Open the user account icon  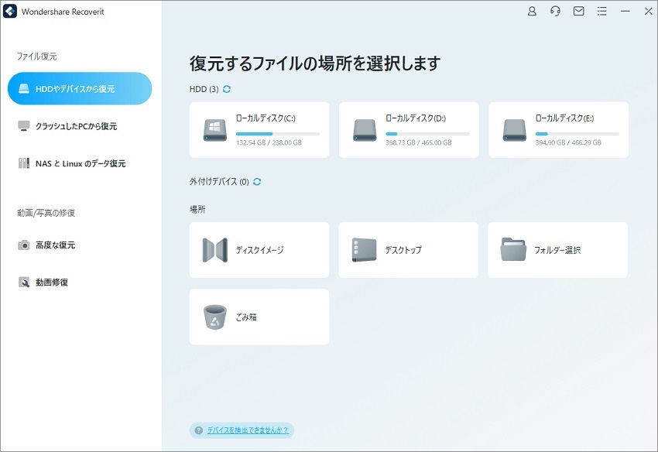[x=532, y=12]
